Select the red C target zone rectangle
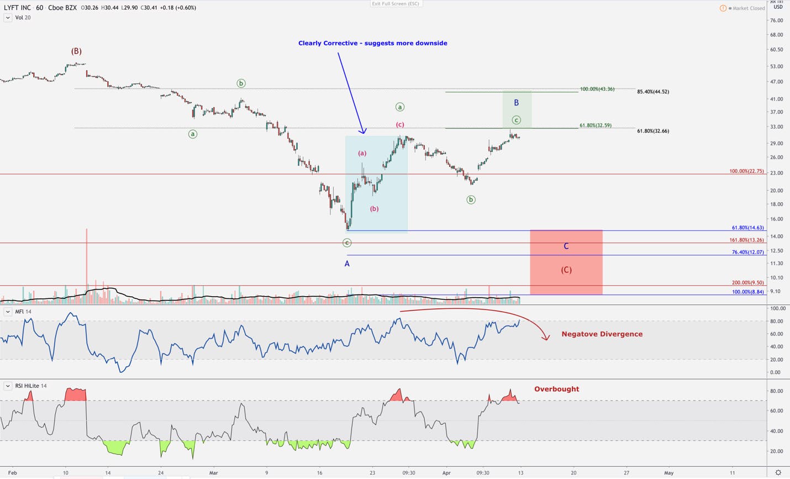 pos(566,262)
